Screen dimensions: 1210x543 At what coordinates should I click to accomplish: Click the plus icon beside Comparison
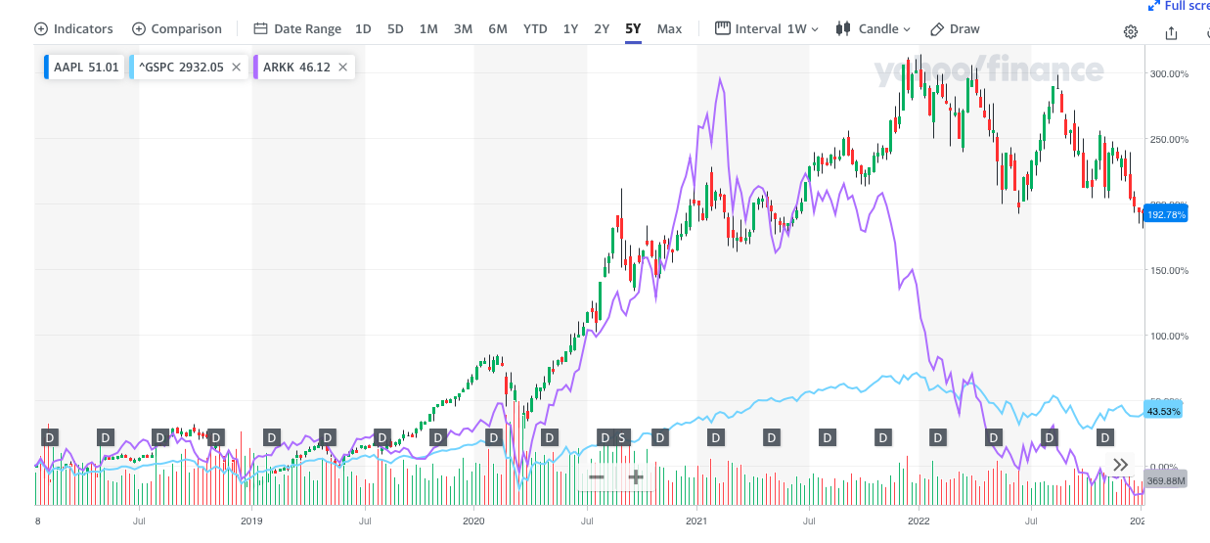tap(139, 28)
